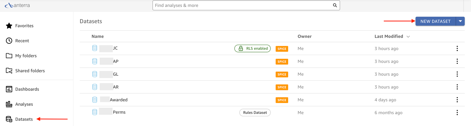Open the Recent clock icon

[9, 41]
